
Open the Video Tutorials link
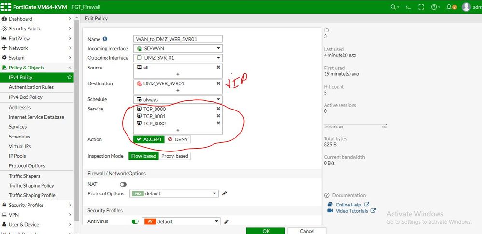[x=352, y=211]
